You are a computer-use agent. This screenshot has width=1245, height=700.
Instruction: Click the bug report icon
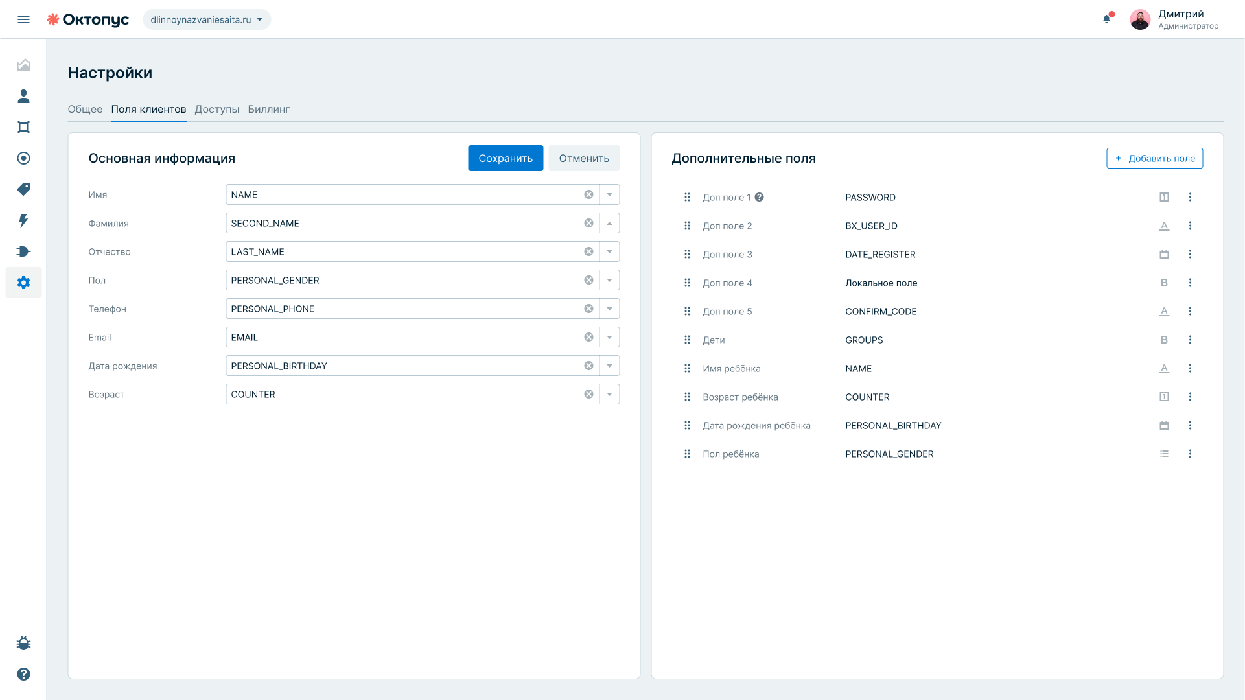point(23,643)
